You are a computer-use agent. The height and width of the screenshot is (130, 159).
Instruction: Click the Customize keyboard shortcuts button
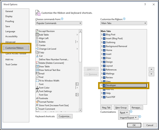pyautogui.click(x=65, y=116)
